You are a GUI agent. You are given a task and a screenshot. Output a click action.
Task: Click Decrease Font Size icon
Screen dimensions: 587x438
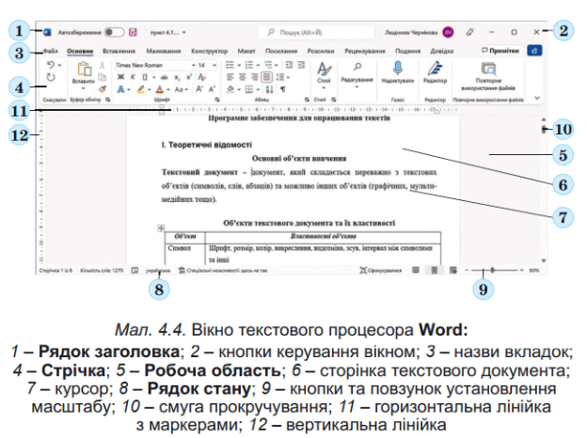[x=212, y=89]
